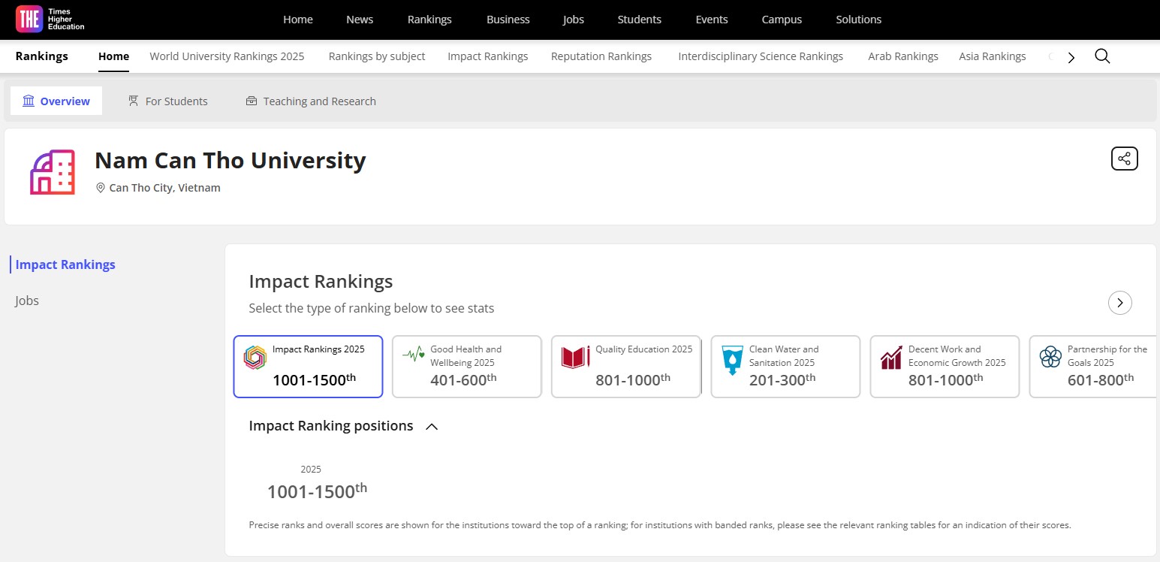This screenshot has height=562, width=1160.
Task: Open the Events top menu item
Action: point(712,20)
